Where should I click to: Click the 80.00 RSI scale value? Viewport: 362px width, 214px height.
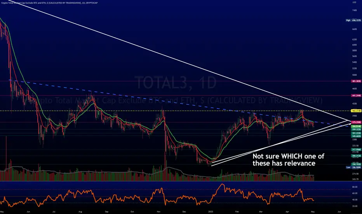(x=355, y=187)
